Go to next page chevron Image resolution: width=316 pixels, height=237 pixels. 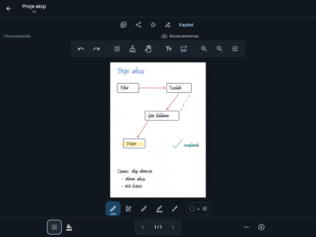pyautogui.click(x=173, y=227)
